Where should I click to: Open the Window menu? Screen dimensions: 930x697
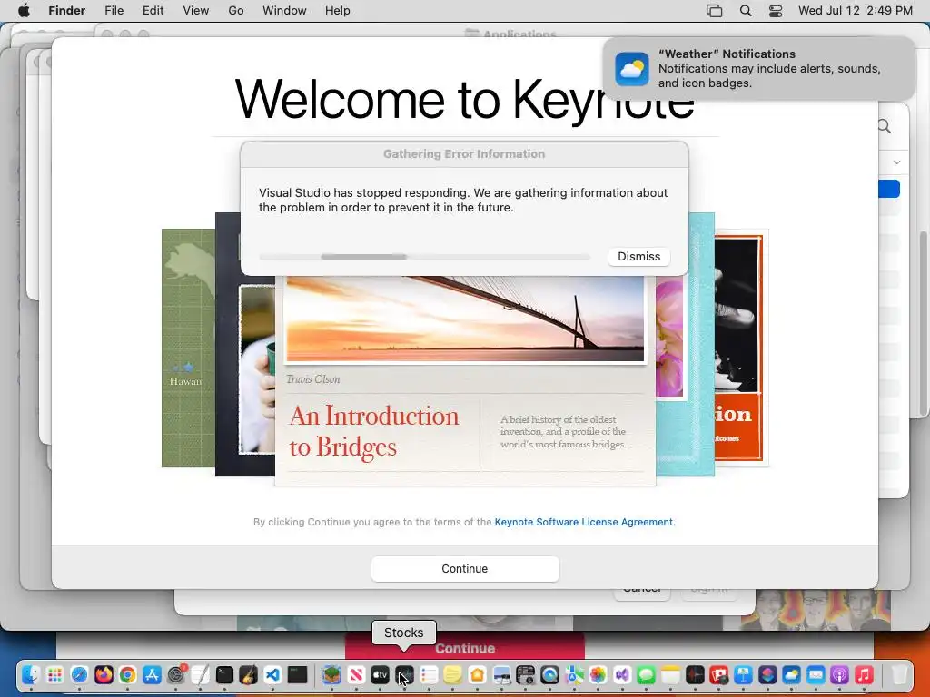pos(284,11)
